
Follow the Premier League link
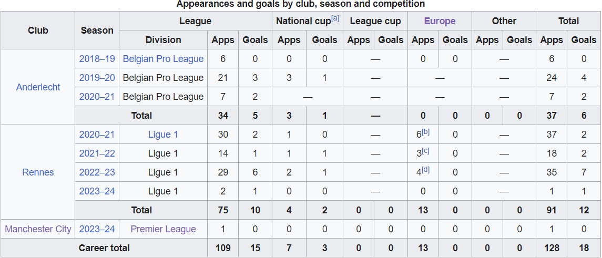163,229
